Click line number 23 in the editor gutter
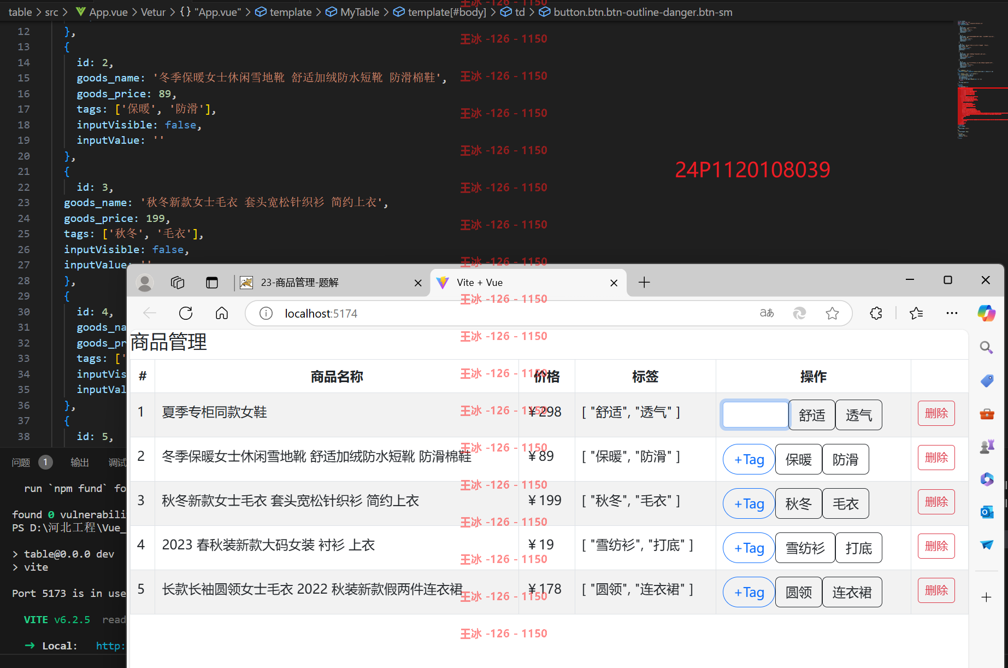 coord(23,202)
